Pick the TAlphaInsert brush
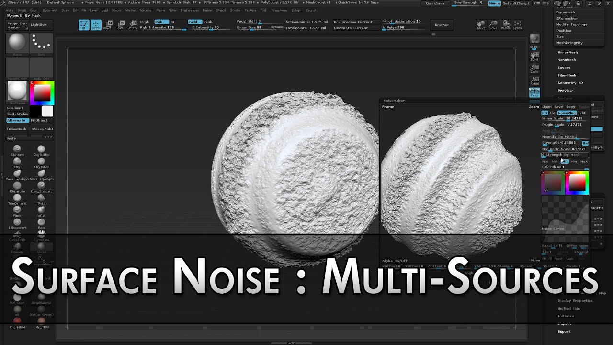613x345 pixels. [x=17, y=223]
